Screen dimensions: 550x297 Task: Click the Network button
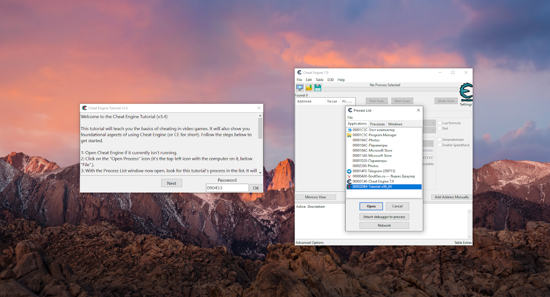(x=384, y=226)
